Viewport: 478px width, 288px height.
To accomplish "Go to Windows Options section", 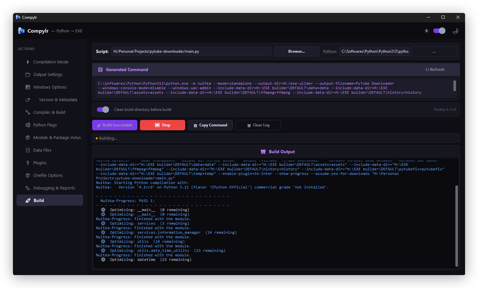I will pos(50,87).
